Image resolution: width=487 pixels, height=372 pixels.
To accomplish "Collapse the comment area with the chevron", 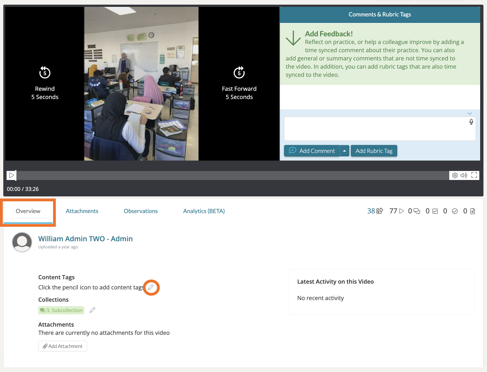I will click(x=470, y=114).
